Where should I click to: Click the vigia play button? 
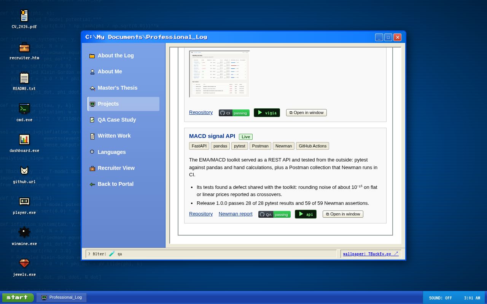coord(267,112)
